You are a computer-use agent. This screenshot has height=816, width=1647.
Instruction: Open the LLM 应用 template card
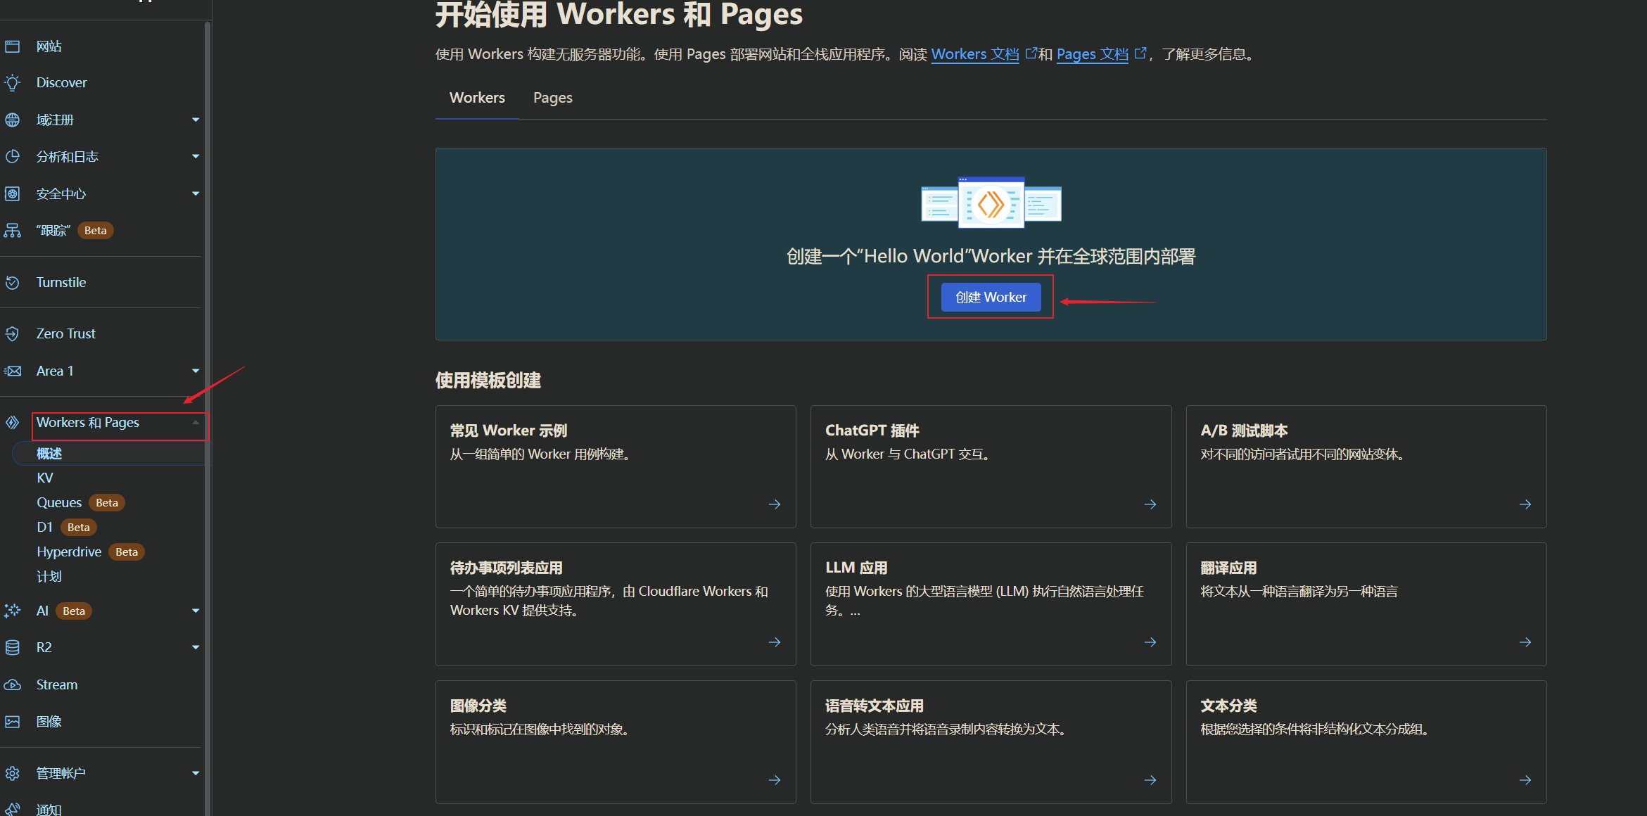click(x=991, y=604)
